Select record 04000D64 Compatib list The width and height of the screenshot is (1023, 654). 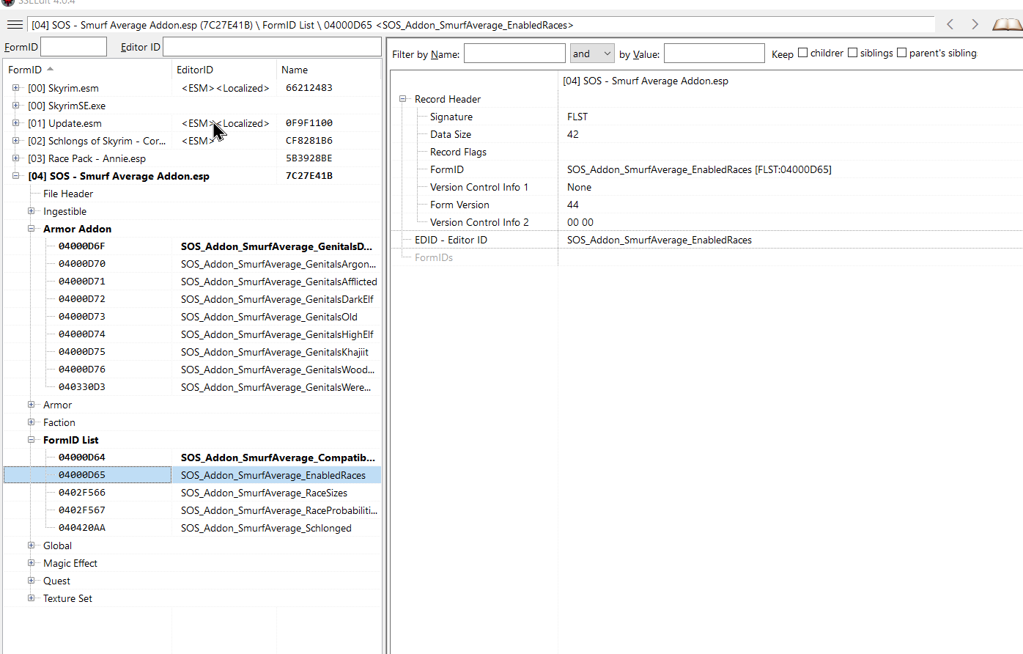click(x=192, y=458)
